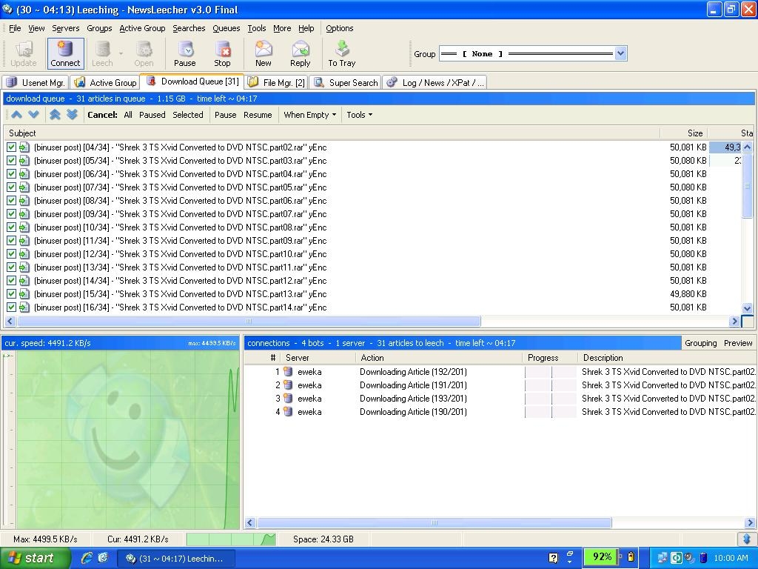Image resolution: width=758 pixels, height=569 pixels.
Task: Send the app To Tray
Action: coord(342,53)
